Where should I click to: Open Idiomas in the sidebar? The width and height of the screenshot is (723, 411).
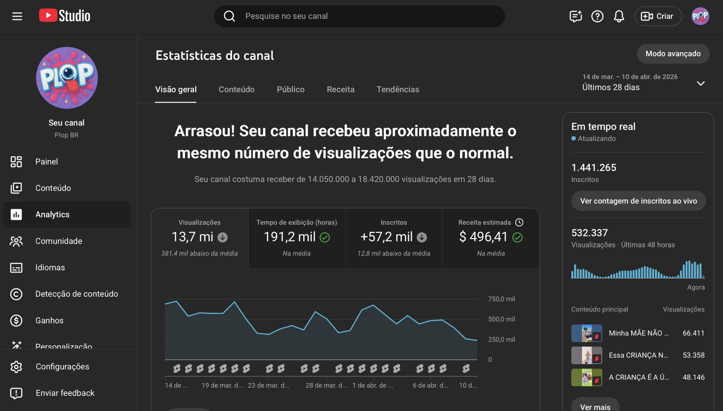point(67,268)
